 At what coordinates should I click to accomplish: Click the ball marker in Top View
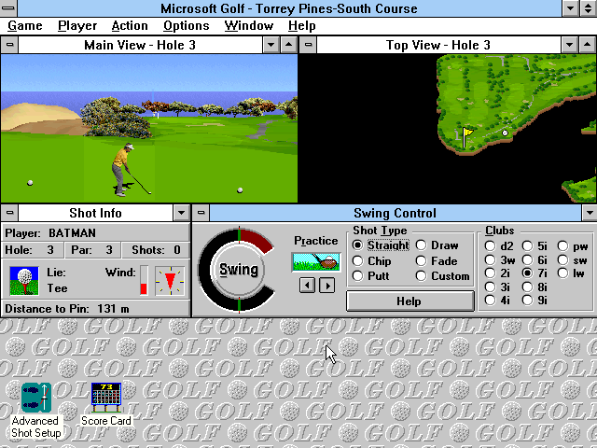(505, 133)
